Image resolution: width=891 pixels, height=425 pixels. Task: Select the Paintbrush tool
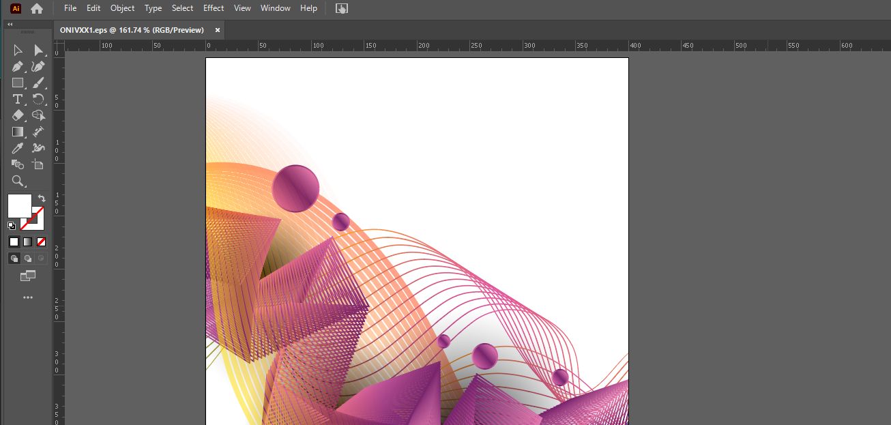click(38, 83)
